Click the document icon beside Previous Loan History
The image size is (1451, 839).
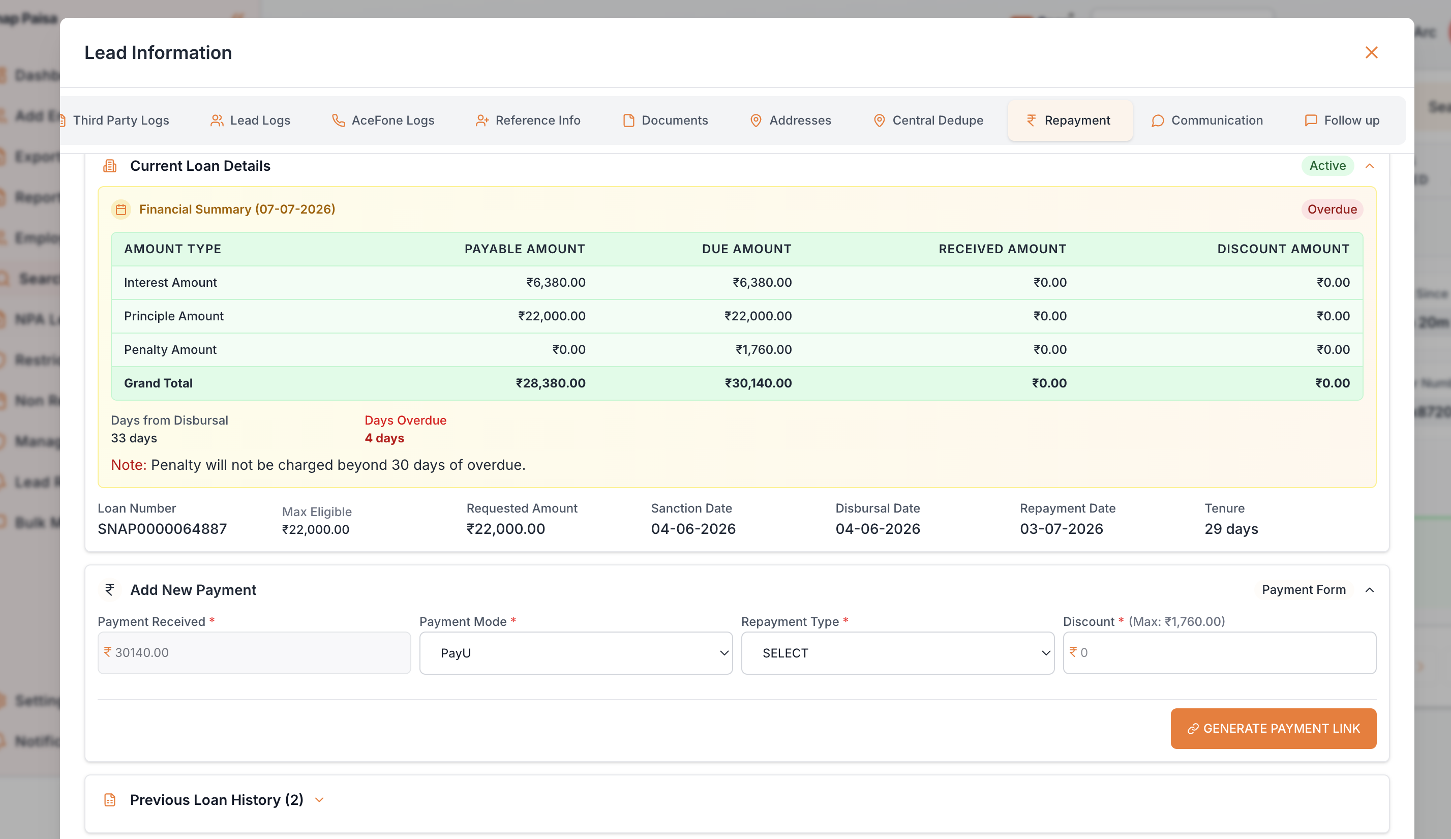[x=109, y=800]
